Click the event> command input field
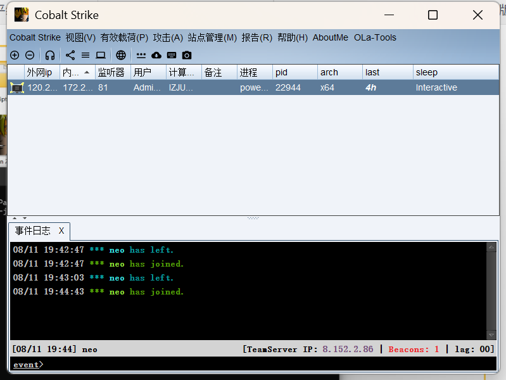506x380 pixels. (x=253, y=364)
